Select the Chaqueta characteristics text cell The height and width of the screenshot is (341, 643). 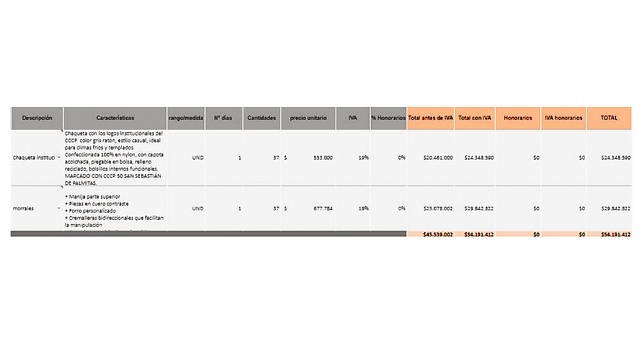tap(115, 158)
